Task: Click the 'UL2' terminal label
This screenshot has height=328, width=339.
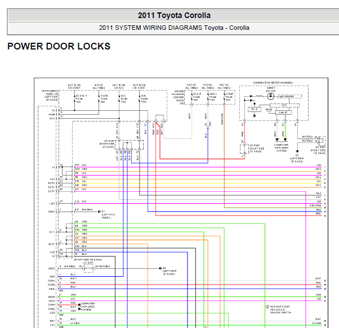Action: coord(52,252)
